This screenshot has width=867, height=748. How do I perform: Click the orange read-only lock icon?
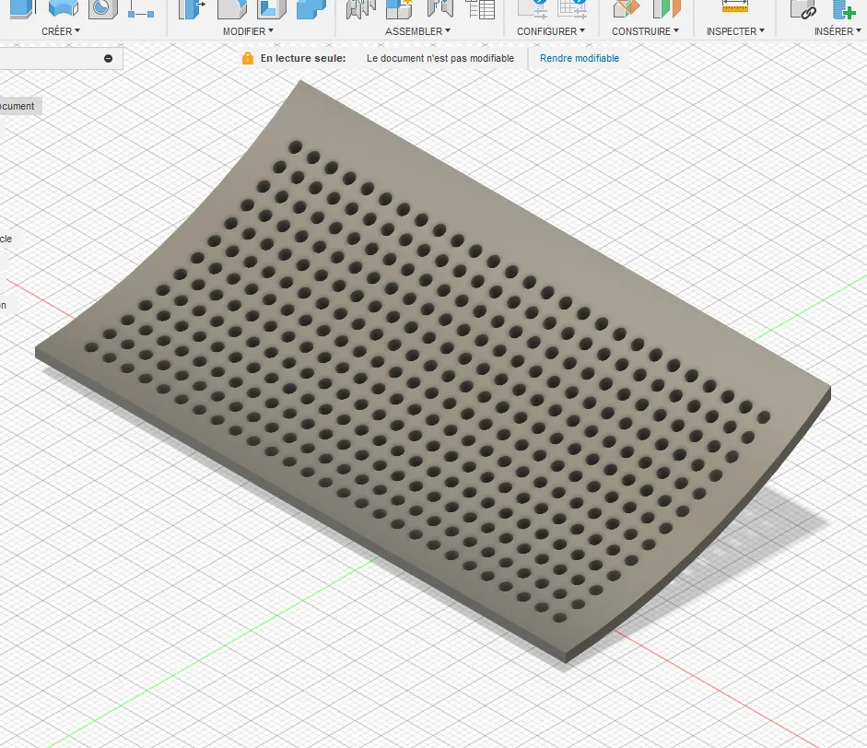coord(248,58)
